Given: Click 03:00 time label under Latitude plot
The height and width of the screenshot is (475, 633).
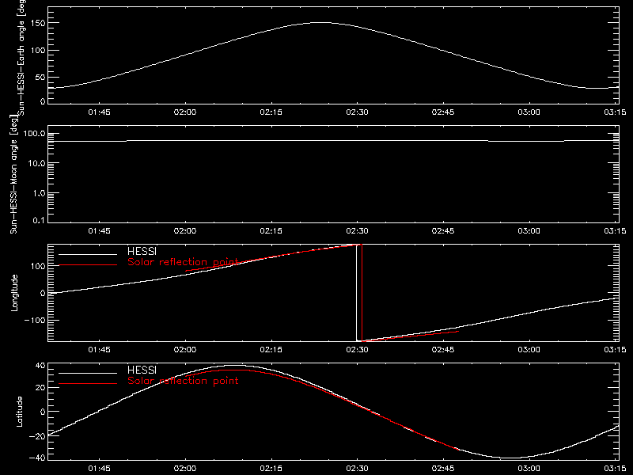Looking at the screenshot, I should tap(529, 469).
